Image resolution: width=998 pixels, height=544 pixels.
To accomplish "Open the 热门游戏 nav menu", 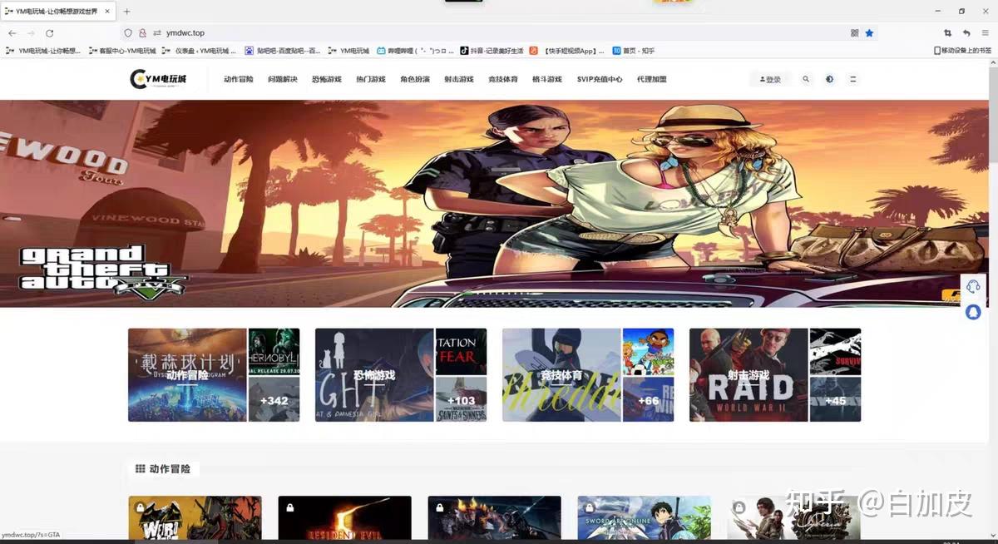I will coord(371,79).
